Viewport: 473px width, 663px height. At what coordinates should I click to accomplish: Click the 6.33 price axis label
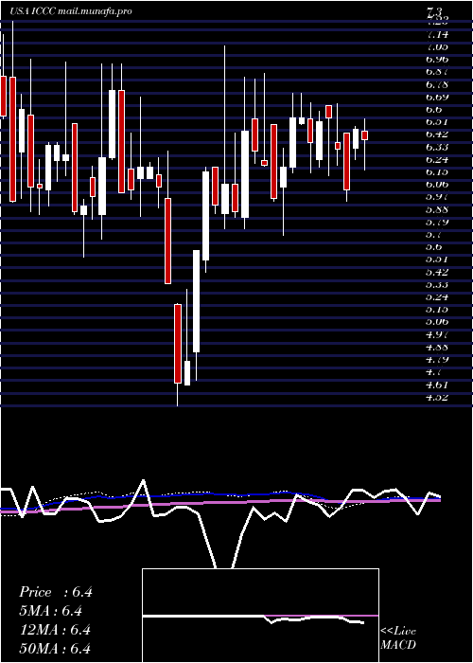[437, 147]
